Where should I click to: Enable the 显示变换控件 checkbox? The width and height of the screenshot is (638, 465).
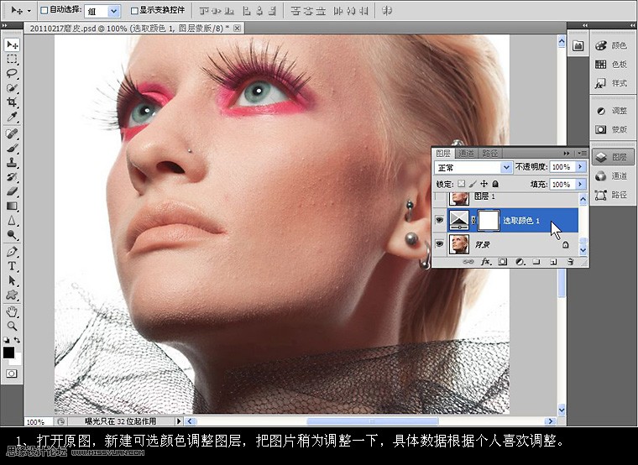pos(134,11)
